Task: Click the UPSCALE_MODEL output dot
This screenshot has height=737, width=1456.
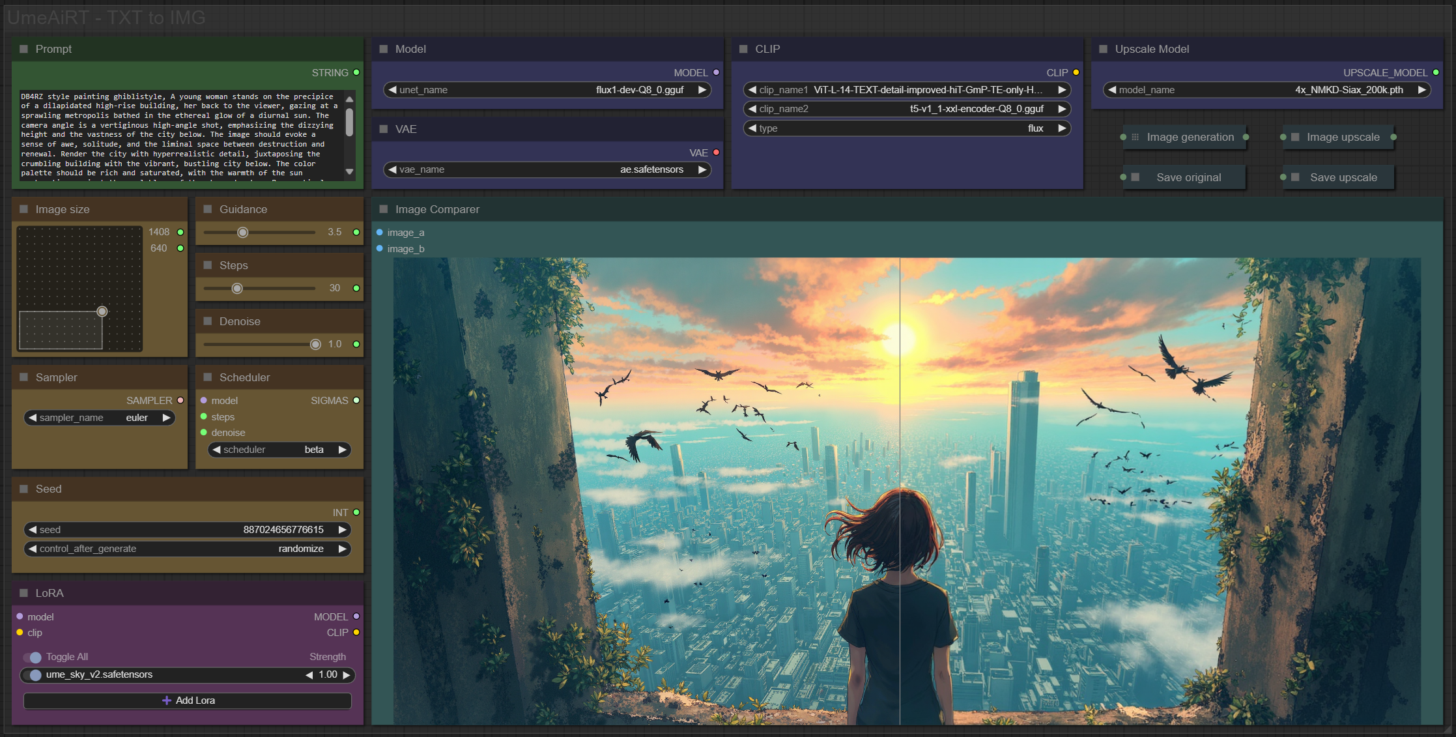Action: tap(1436, 72)
